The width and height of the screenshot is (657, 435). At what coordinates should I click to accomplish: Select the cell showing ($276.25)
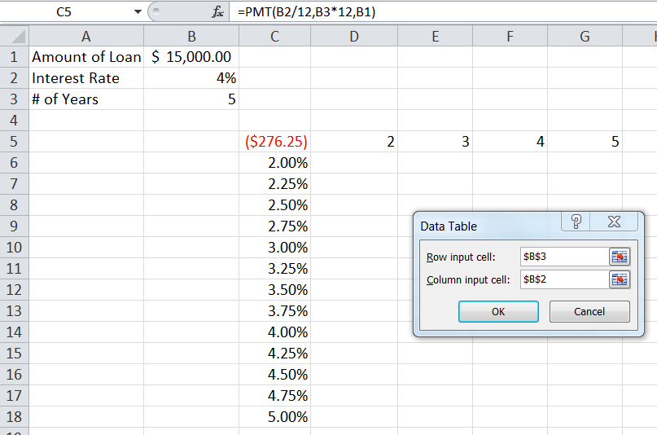(275, 142)
